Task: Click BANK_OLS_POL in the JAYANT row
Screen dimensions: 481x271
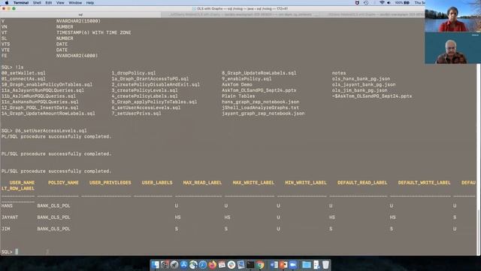Action: point(53,218)
